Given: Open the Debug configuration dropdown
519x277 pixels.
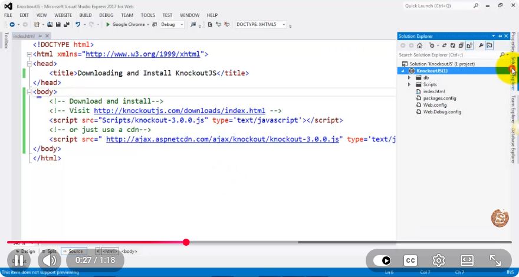Looking at the screenshot, I should tap(172, 25).
